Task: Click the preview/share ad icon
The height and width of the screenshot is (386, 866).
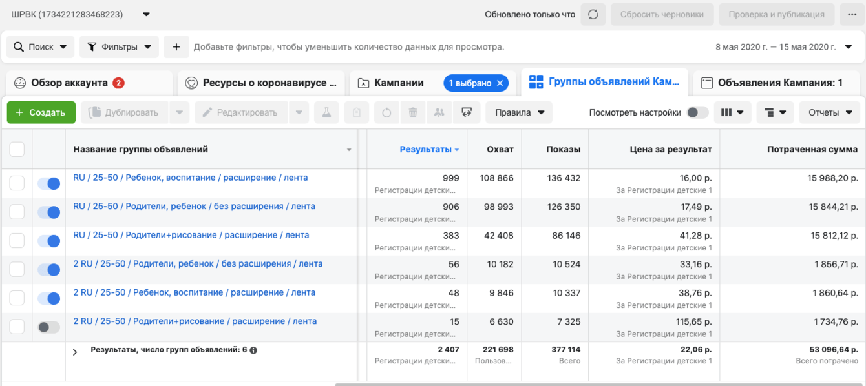Action: point(467,112)
